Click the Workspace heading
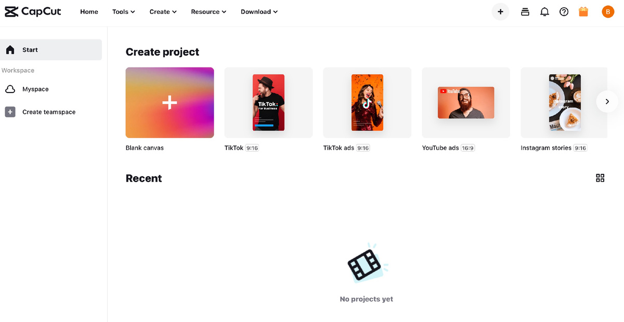Viewport: 624px width, 322px height. pos(18,70)
